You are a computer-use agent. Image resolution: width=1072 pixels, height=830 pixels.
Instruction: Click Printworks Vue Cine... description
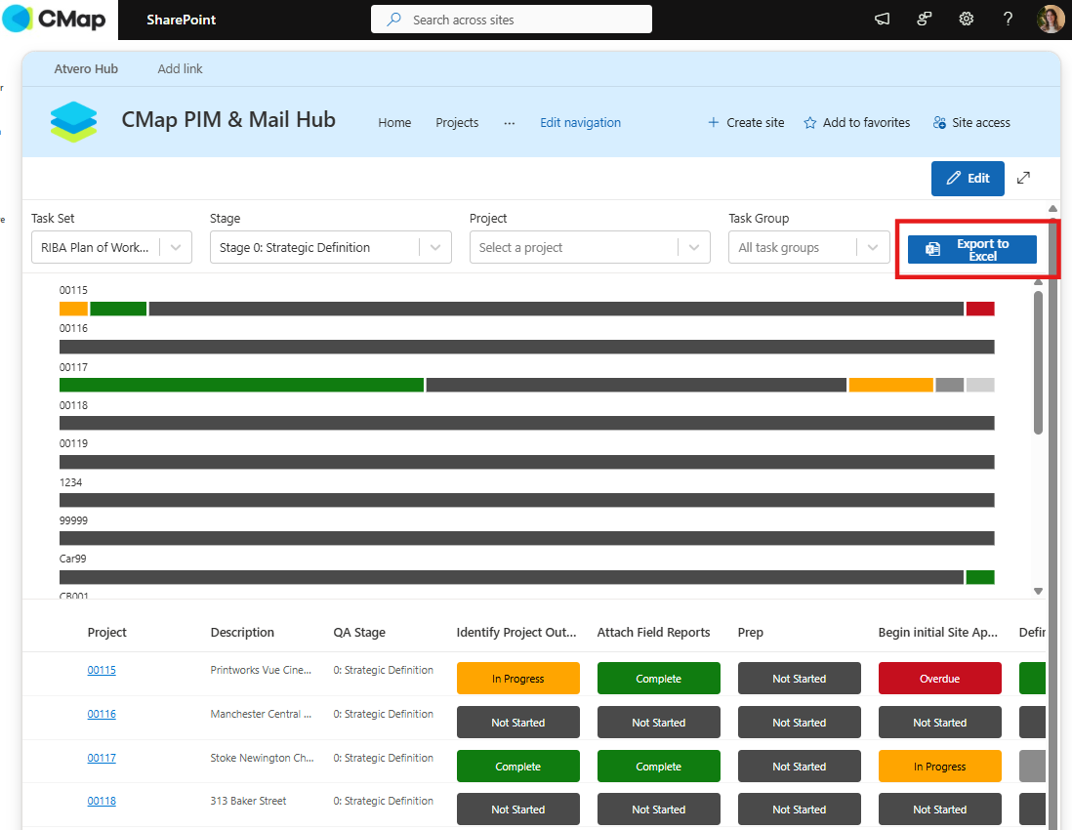point(261,670)
